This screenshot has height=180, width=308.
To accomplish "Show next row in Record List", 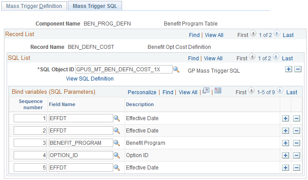I will 277,33.
